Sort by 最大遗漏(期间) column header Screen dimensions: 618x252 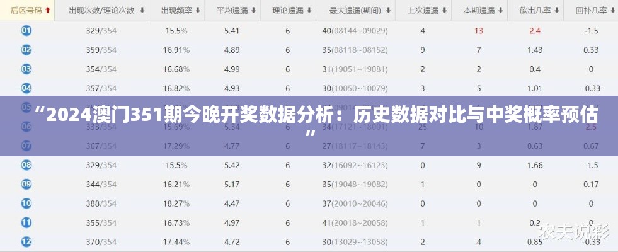tap(355, 11)
